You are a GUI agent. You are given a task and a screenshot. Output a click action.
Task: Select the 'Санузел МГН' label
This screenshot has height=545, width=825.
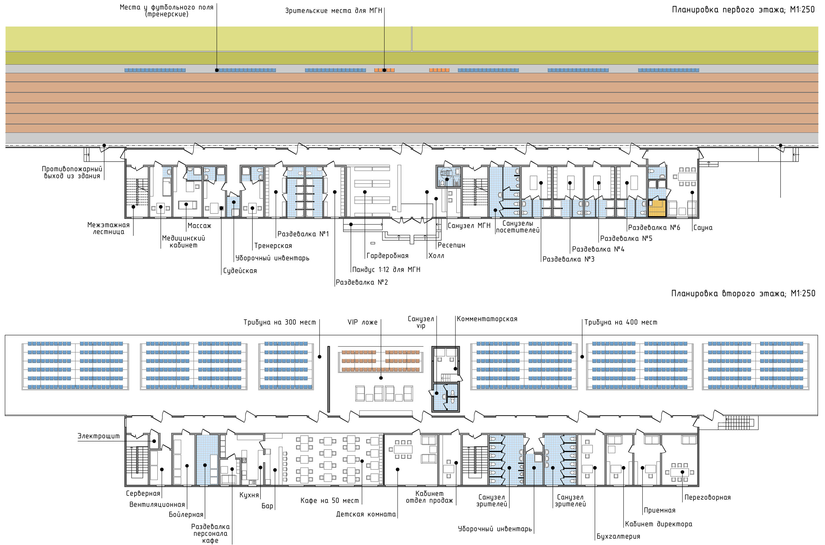469,226
